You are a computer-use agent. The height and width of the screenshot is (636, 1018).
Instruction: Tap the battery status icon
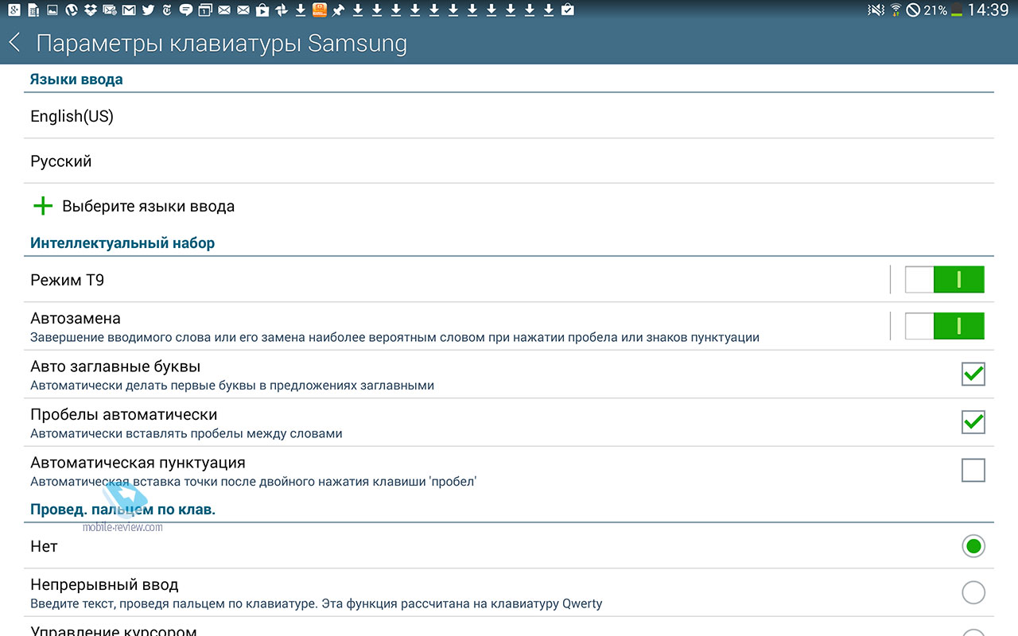click(957, 10)
